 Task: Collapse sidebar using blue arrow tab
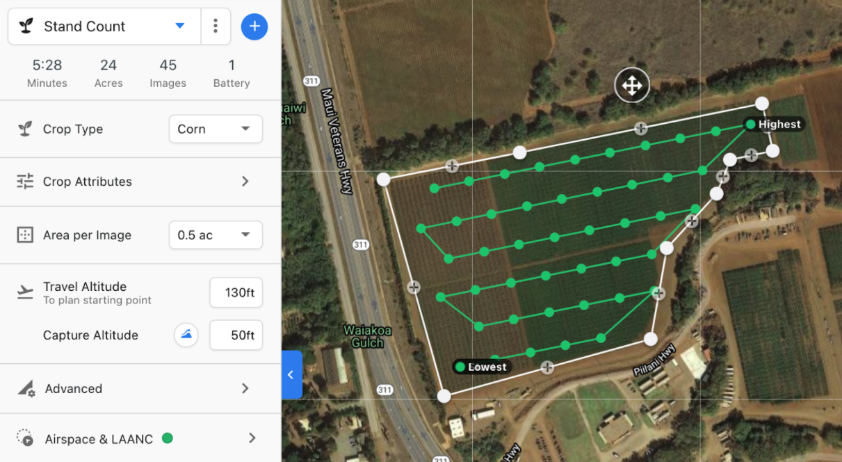tap(291, 374)
